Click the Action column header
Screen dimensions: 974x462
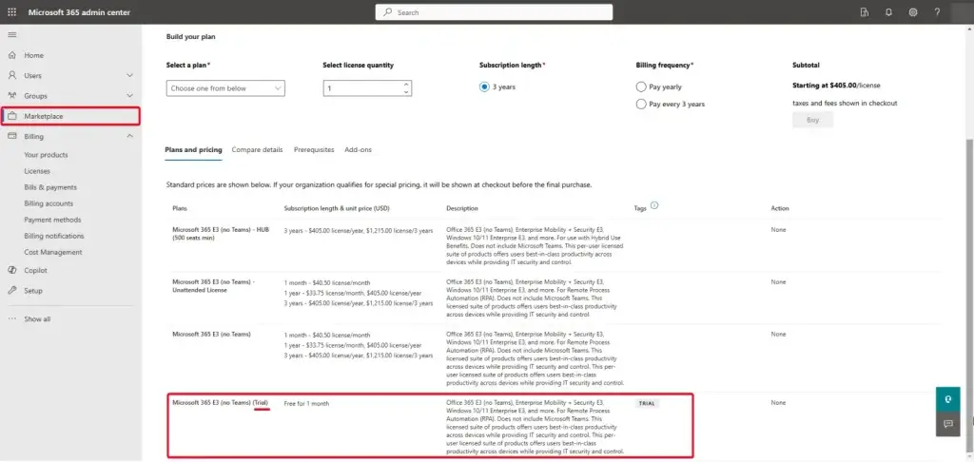tap(780, 208)
